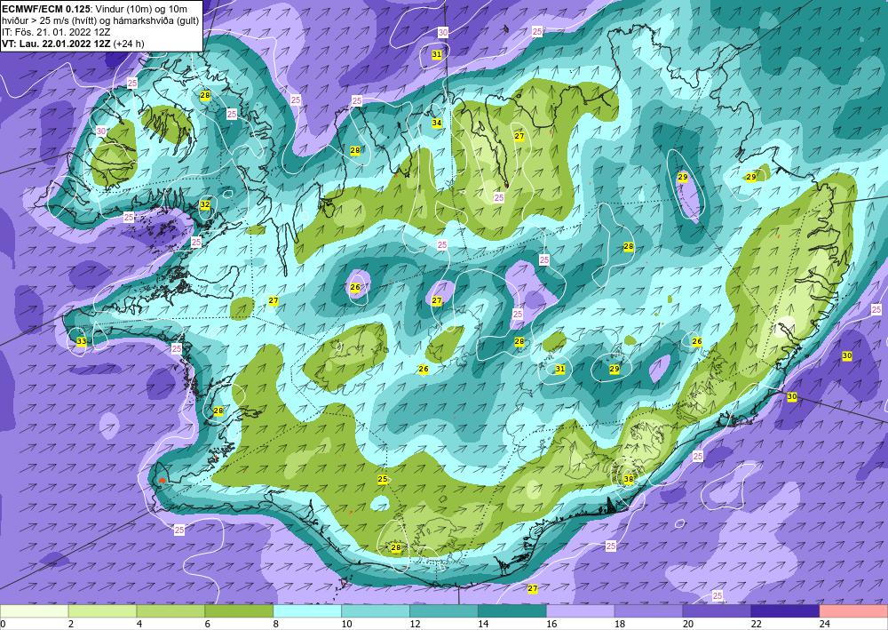888x630 pixels.
Task: Choose the 10–12 m/s turquoise legend swatch
Action: coord(376,611)
